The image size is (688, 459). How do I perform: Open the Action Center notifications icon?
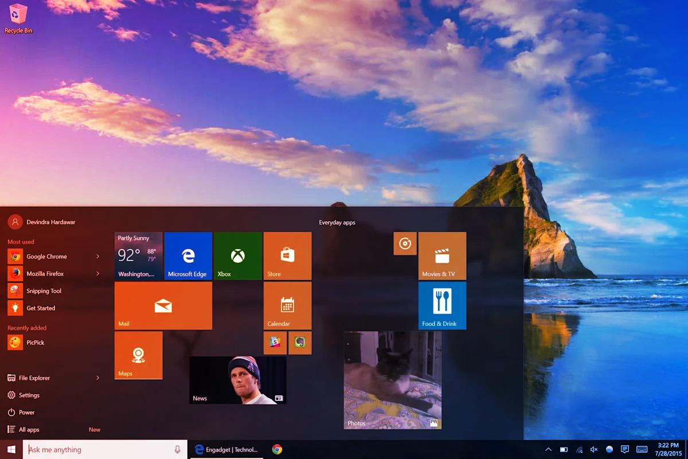625,450
